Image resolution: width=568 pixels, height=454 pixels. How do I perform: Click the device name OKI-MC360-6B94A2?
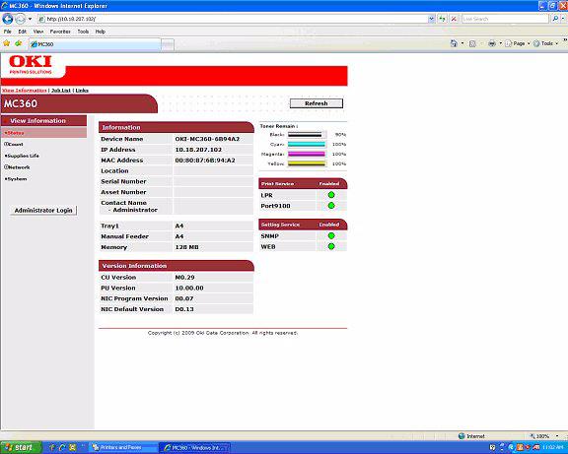pos(207,139)
